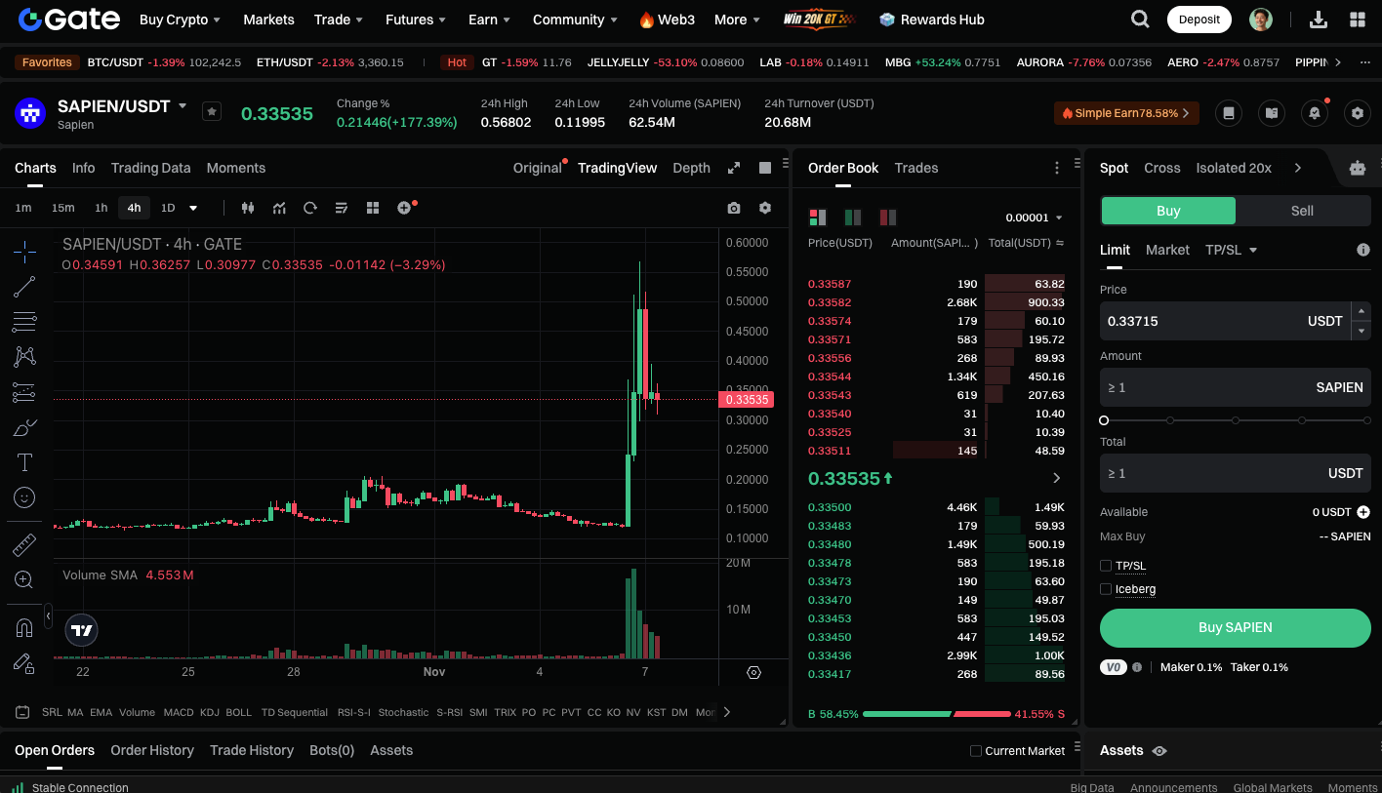Open the price alert bell icon
1382x793 pixels.
click(1315, 113)
